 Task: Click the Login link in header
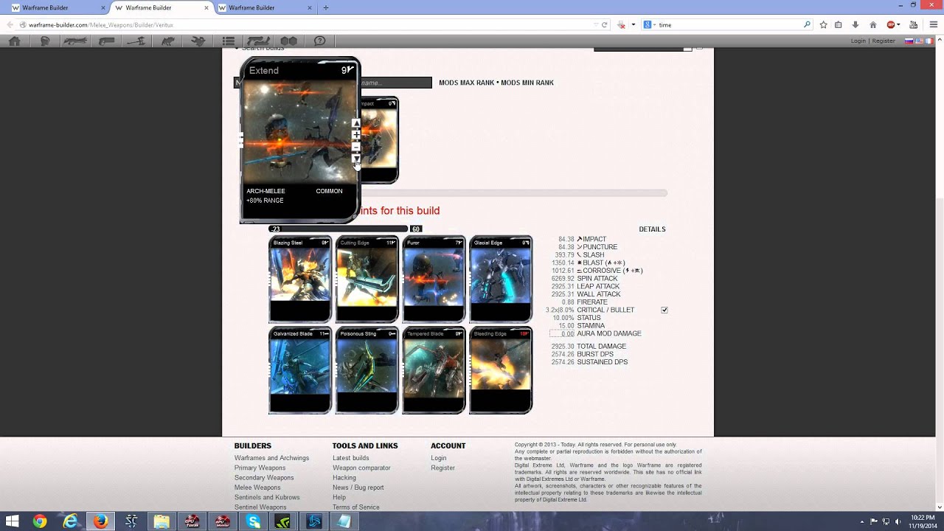[x=858, y=41]
